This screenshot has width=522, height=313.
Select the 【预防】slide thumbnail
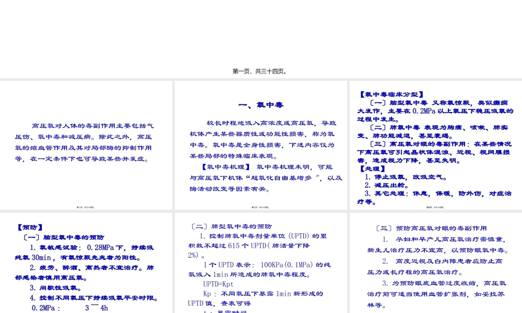tap(86, 262)
